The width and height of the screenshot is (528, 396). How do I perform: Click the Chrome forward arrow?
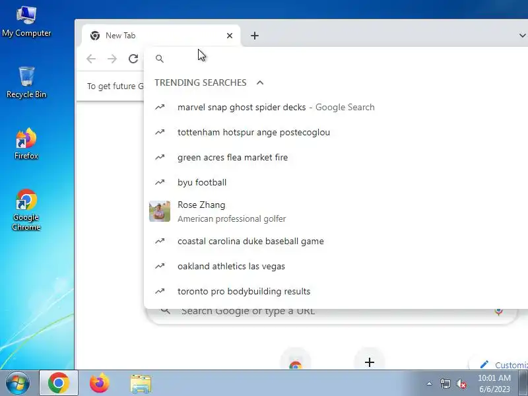tap(112, 59)
